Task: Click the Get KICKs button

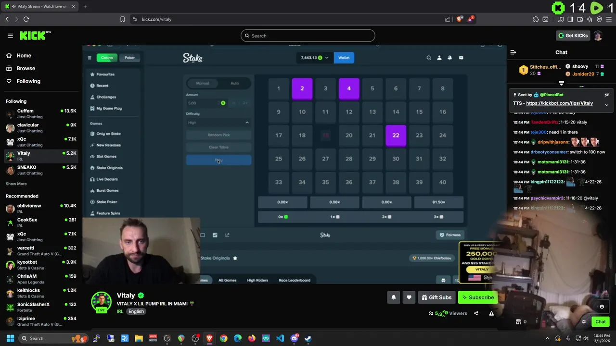Action: (x=573, y=36)
